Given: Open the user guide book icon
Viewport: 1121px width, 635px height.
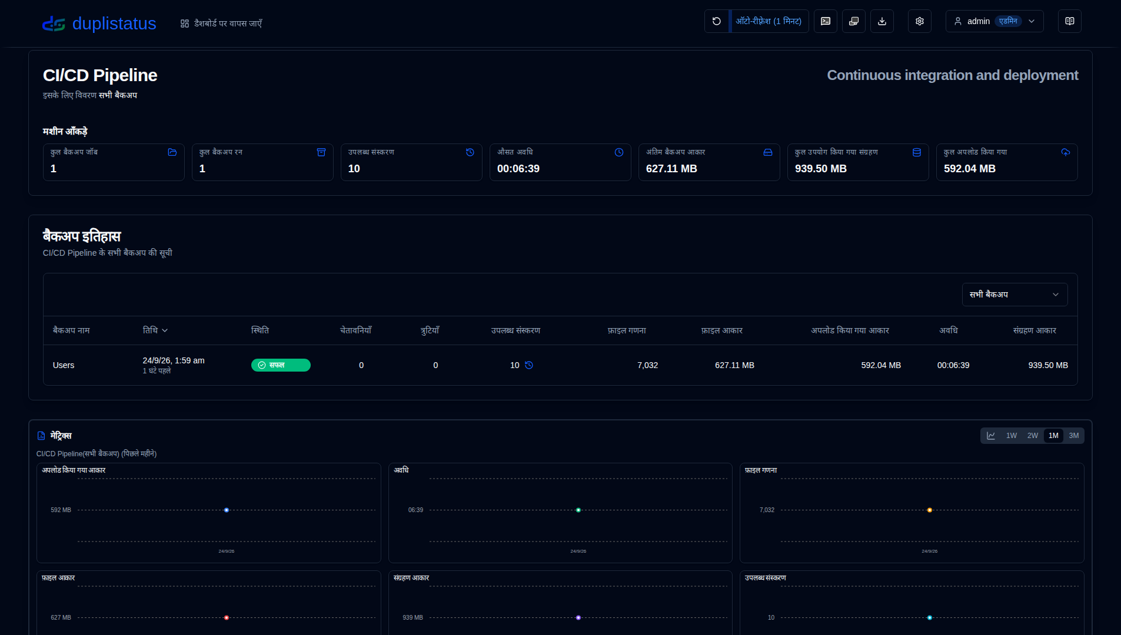Looking at the screenshot, I should coord(1070,21).
